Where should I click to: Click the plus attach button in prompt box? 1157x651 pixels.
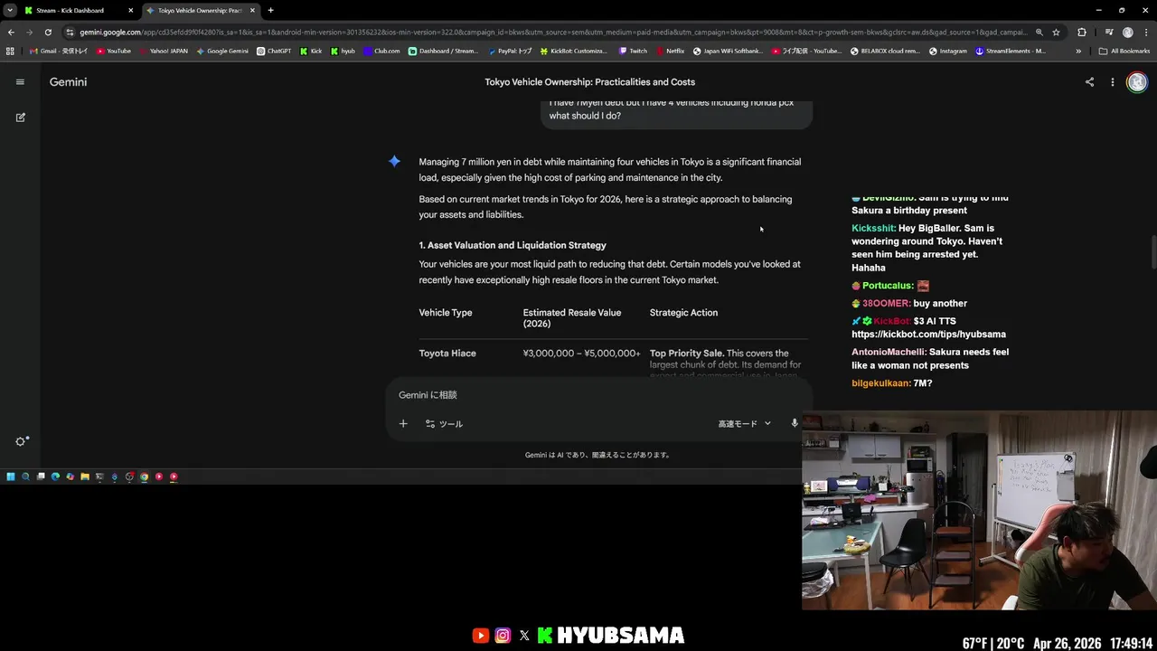pyautogui.click(x=403, y=423)
